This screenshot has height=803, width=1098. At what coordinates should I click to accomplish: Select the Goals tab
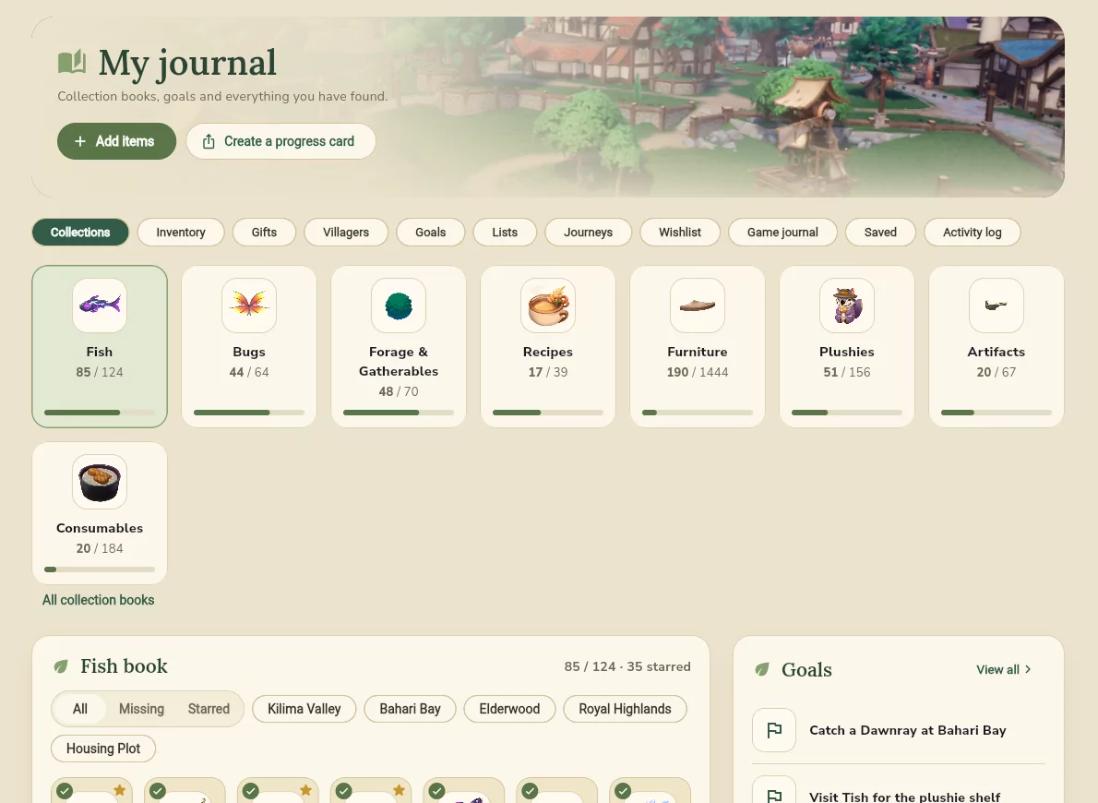[x=431, y=232]
